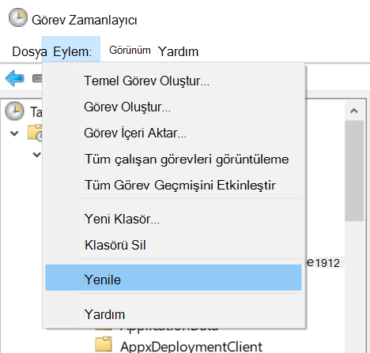
Task: Collapse the nested second-level tree chevron
Action: tap(37, 155)
